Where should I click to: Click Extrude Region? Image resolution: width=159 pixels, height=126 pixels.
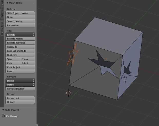coord(20,39)
